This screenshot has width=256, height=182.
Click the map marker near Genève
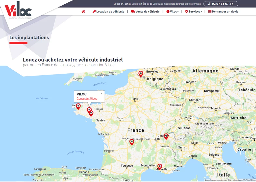pos(166,136)
